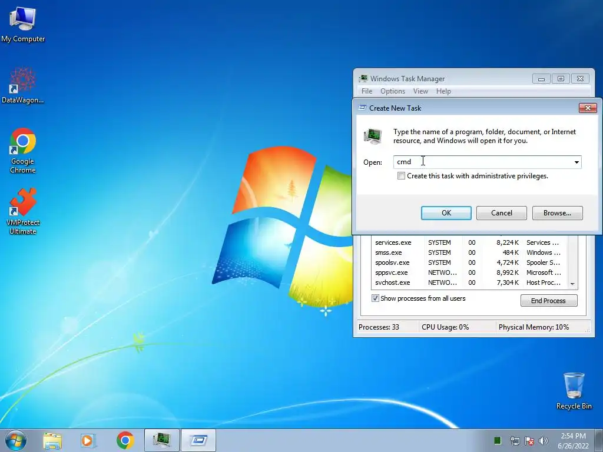This screenshot has width=603, height=452.
Task: Click the 4,724 K memory value
Action: 507,262
